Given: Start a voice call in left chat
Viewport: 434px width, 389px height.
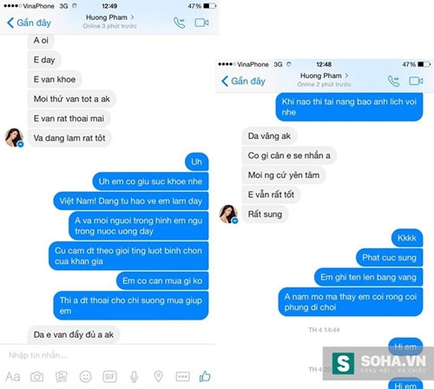Looking at the screenshot, I should pyautogui.click(x=179, y=23).
